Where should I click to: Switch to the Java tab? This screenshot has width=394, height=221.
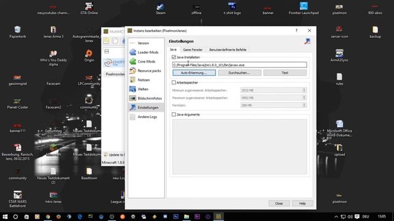[x=173, y=50]
